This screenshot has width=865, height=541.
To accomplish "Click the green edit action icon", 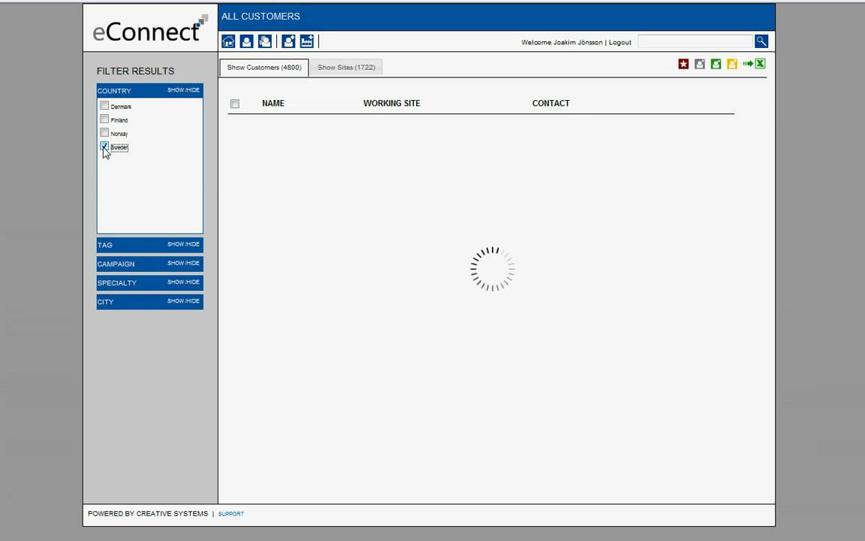I will 716,64.
